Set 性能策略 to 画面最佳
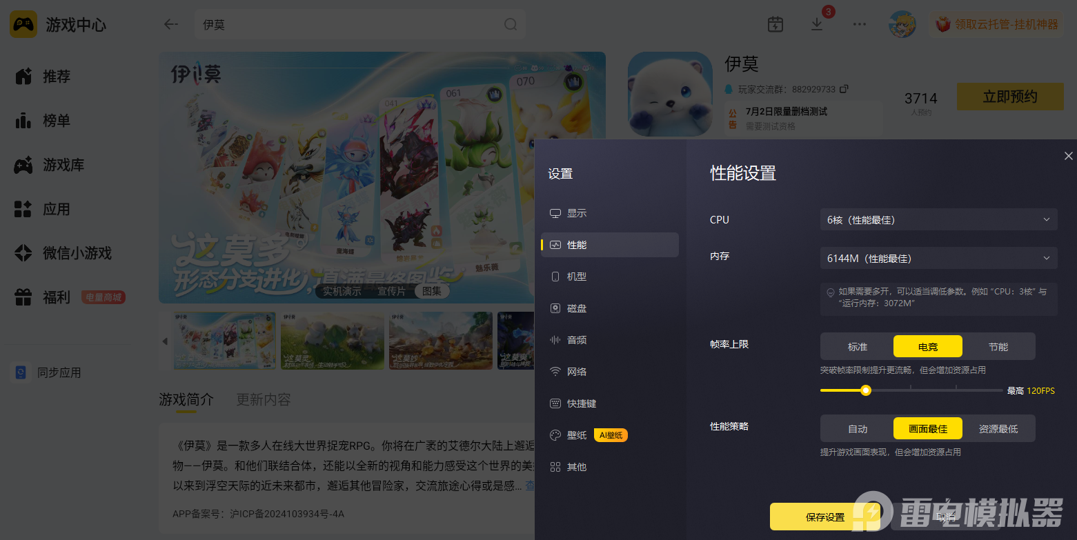The image size is (1077, 540). click(x=928, y=428)
